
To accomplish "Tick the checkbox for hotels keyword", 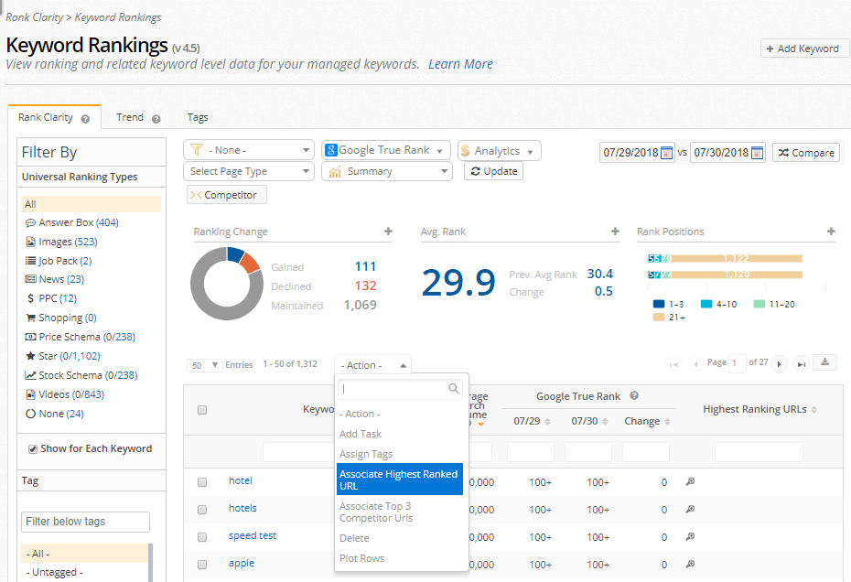I will pyautogui.click(x=202, y=510).
